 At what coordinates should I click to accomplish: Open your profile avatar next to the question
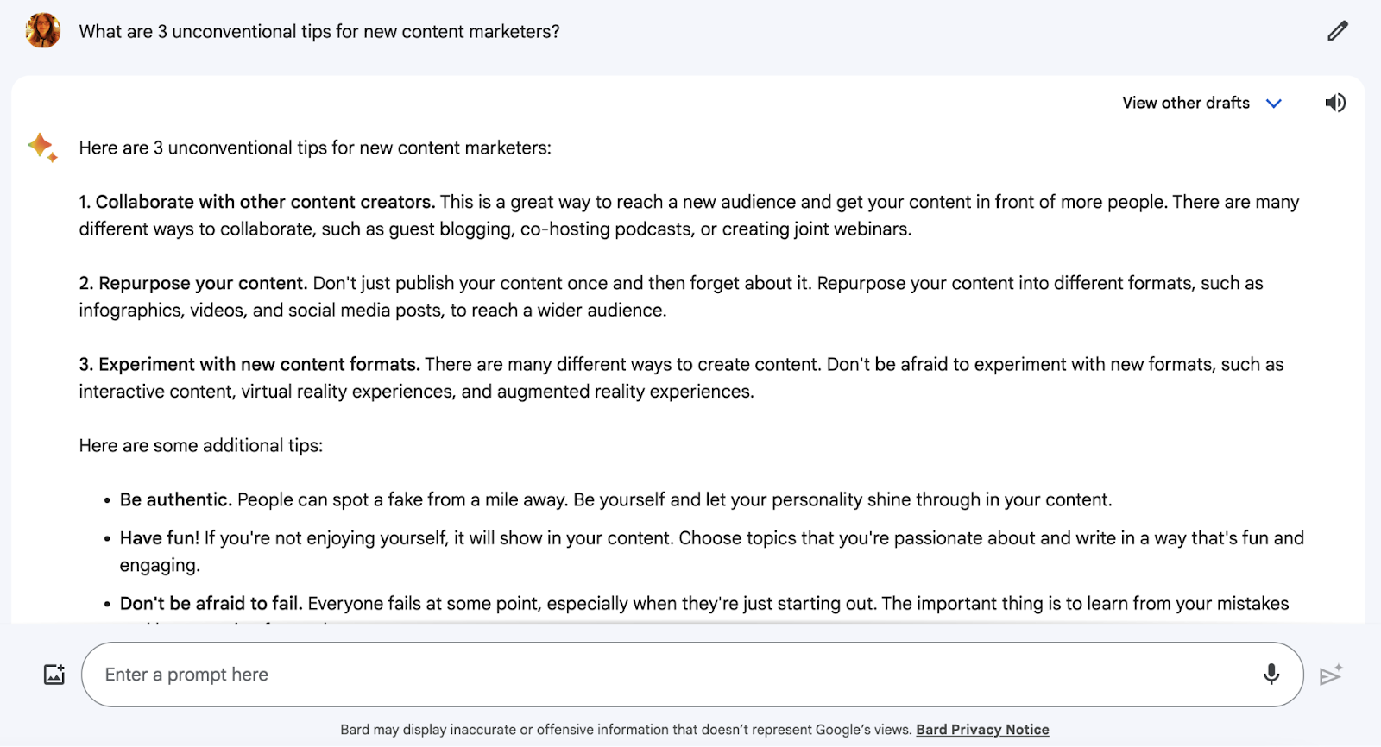[x=42, y=30]
